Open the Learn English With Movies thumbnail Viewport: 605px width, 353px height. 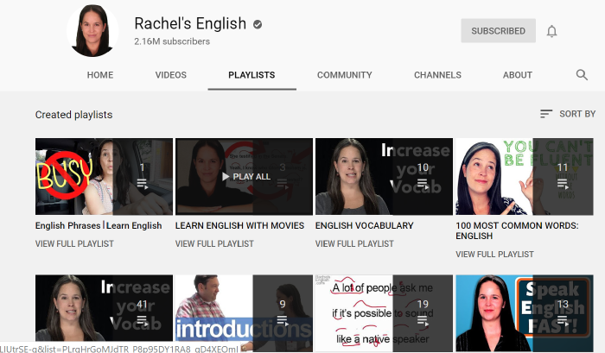click(x=244, y=176)
